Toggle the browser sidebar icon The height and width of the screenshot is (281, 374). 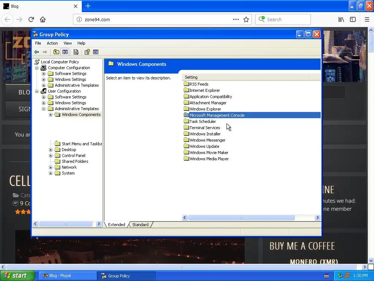click(353, 19)
